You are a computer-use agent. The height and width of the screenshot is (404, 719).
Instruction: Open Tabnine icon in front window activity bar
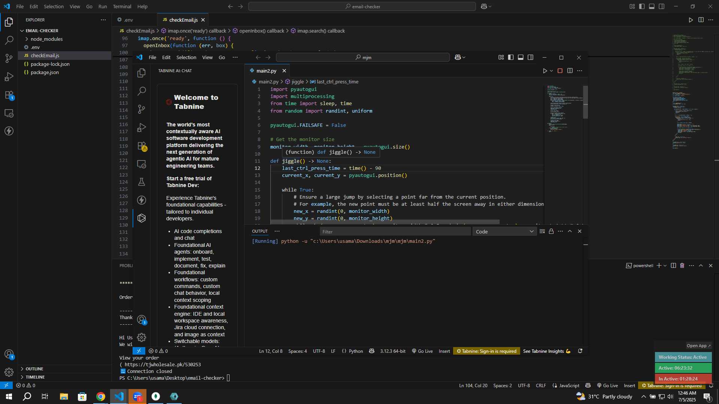click(x=142, y=218)
